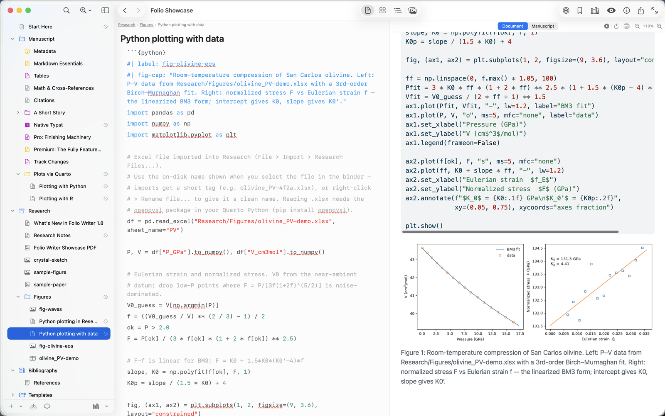Image resolution: width=665 pixels, height=416 pixels.
Task: Run preview with the play button
Action: pyautogui.click(x=607, y=26)
